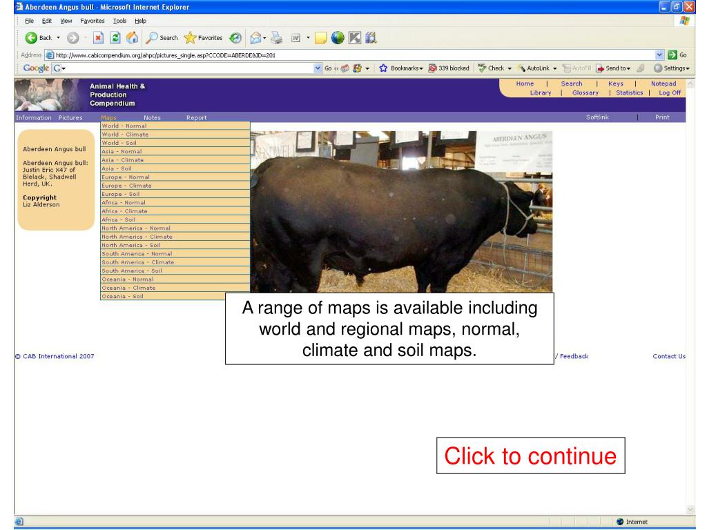Viewport: 707px width, 530px height.
Task: Click the Google toolbar blocks icon
Action: click(x=358, y=68)
